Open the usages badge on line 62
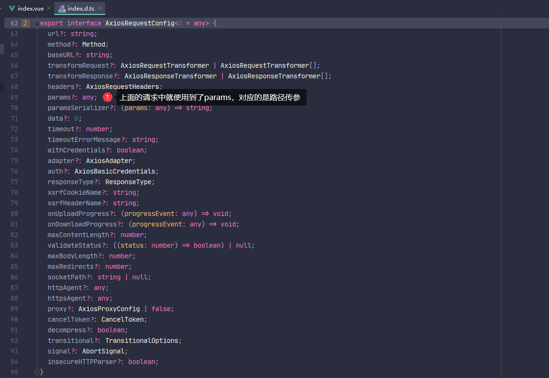This screenshot has height=378, width=549. [x=25, y=23]
